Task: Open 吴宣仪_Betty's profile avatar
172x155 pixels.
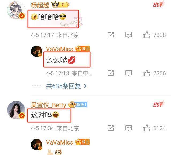Action: [16, 110]
